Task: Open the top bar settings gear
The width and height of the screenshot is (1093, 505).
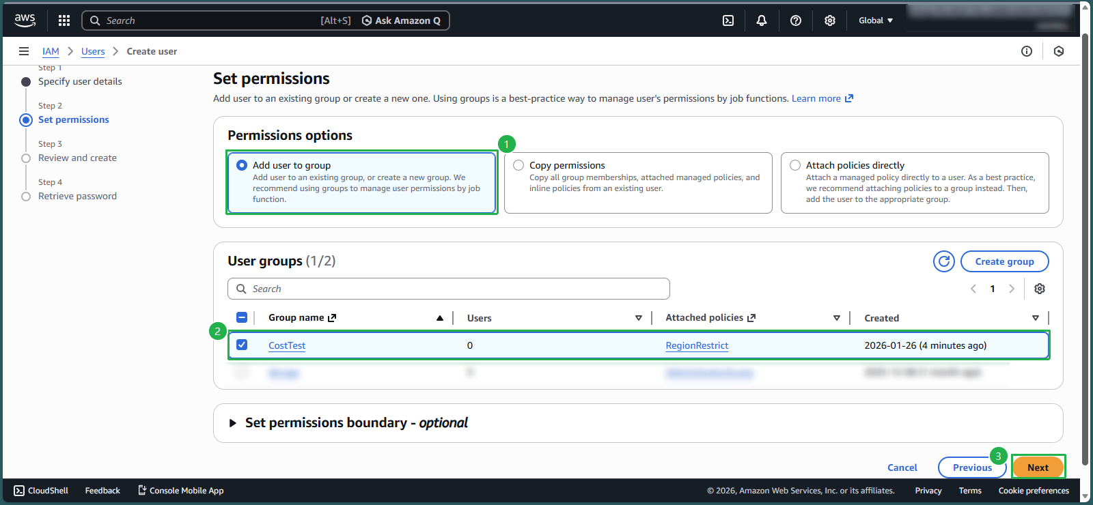Action: (x=830, y=20)
